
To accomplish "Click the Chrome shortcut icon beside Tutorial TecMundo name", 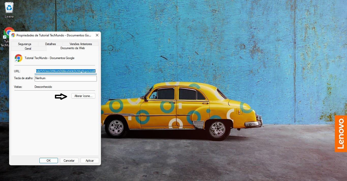I will (x=19, y=58).
